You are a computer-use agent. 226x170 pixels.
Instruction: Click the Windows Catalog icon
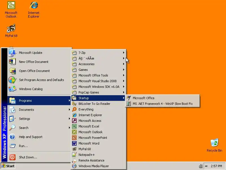point(12,89)
